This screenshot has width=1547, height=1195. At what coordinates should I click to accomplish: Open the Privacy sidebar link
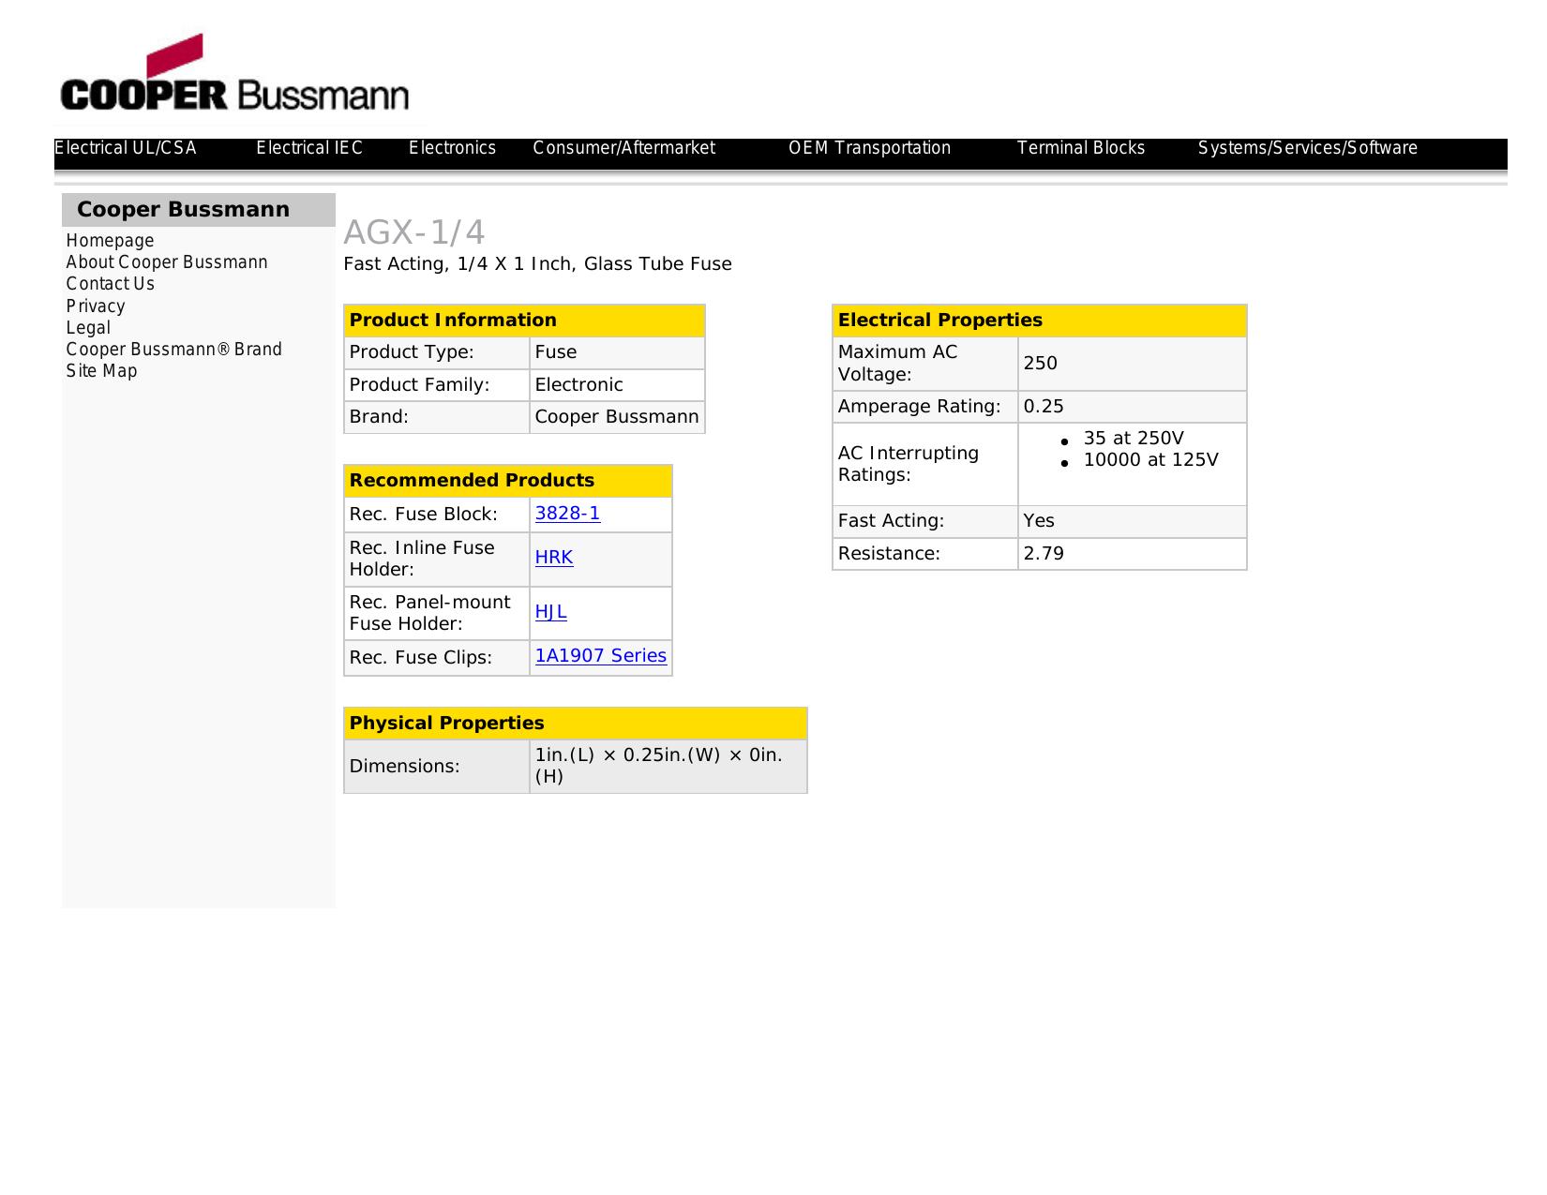(x=96, y=306)
